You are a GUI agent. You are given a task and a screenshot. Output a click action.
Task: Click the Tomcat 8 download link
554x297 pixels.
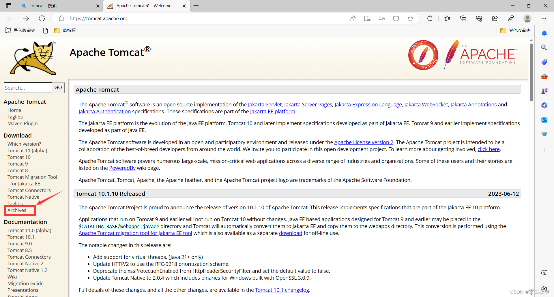[18, 170]
